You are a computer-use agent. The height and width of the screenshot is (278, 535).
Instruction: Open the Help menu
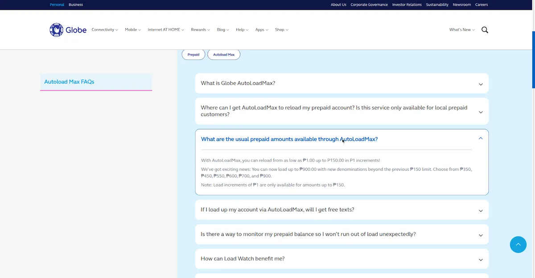tap(242, 30)
